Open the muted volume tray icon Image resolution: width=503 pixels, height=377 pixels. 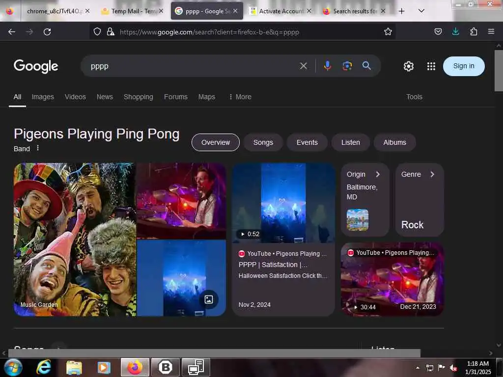[453, 368]
